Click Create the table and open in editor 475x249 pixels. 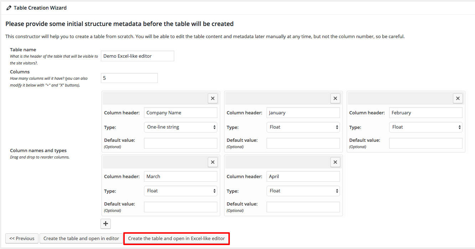[x=81, y=238]
